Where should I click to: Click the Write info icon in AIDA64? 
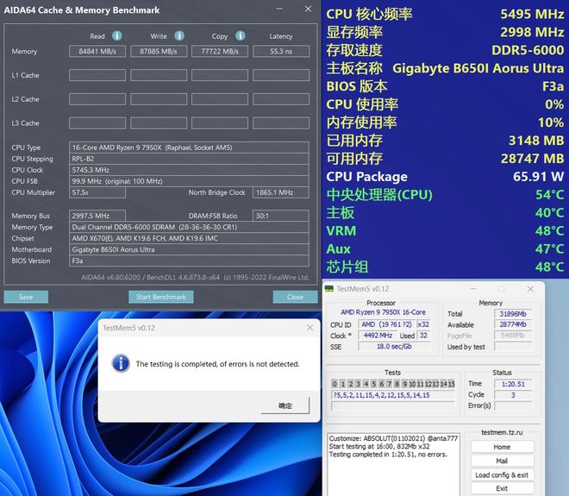coord(179,35)
